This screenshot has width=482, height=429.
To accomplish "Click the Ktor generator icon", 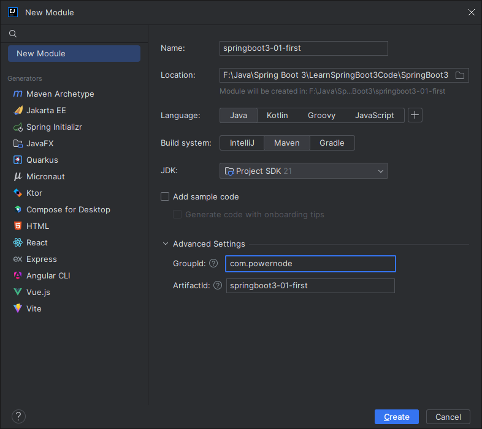I will coord(17,193).
